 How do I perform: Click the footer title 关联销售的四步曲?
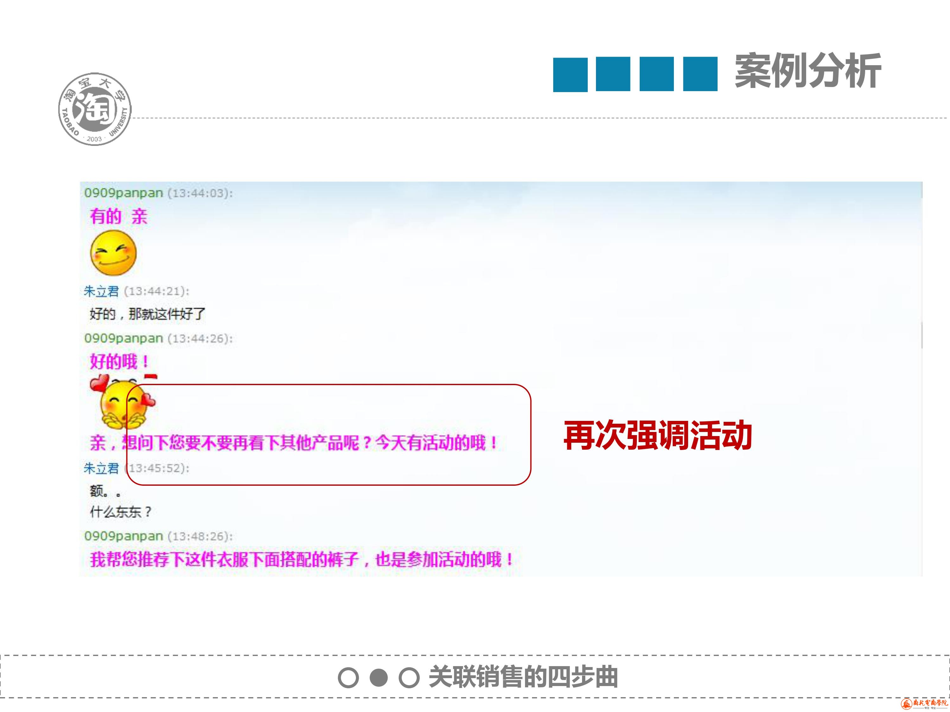pos(523,677)
